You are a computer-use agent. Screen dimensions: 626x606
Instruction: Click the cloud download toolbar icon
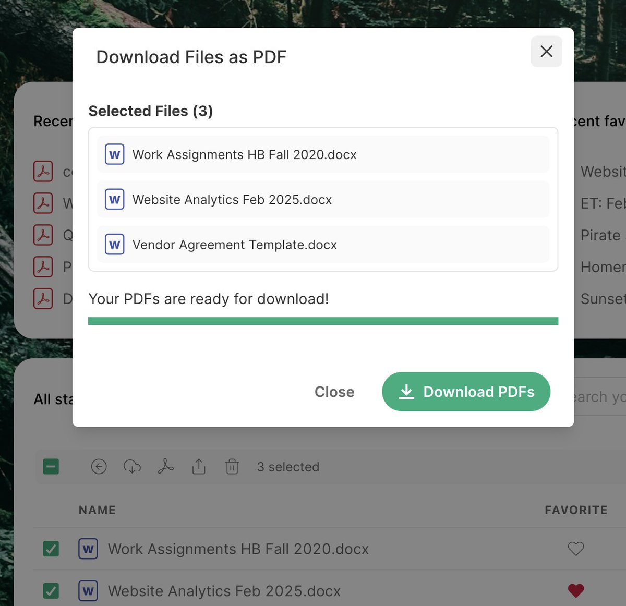pos(132,466)
